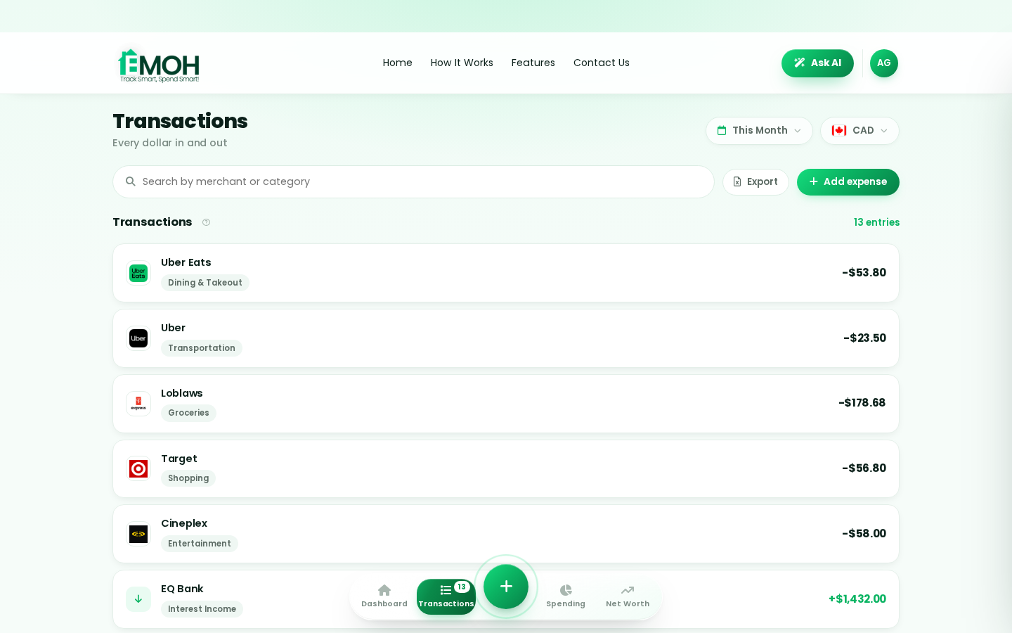1012x633 pixels.
Task: Click the Uber amount -$23.50
Action: tap(864, 338)
